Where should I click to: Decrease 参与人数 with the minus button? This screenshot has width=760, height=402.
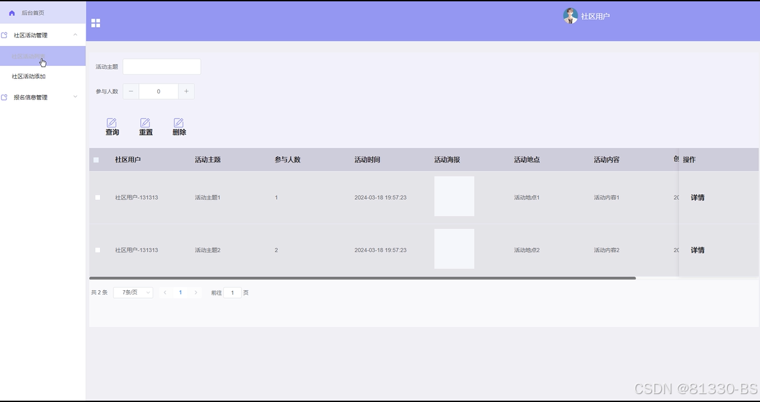pyautogui.click(x=131, y=91)
